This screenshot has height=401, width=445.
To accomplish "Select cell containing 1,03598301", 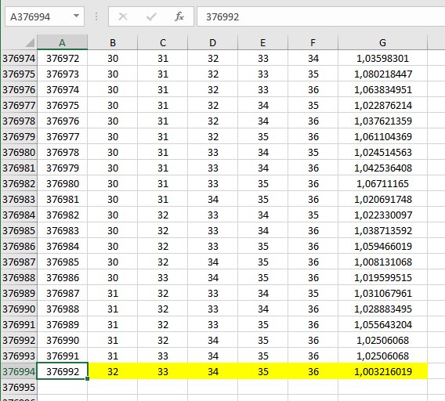I will coord(382,58).
